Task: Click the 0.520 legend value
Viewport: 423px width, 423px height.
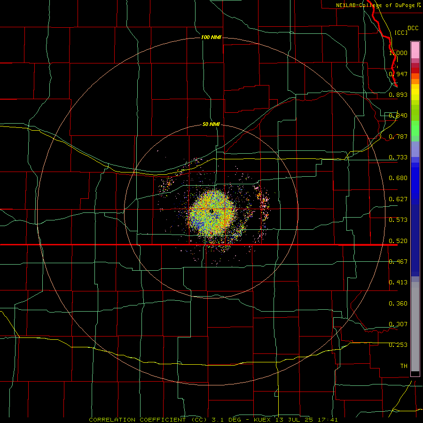Action: click(x=398, y=241)
